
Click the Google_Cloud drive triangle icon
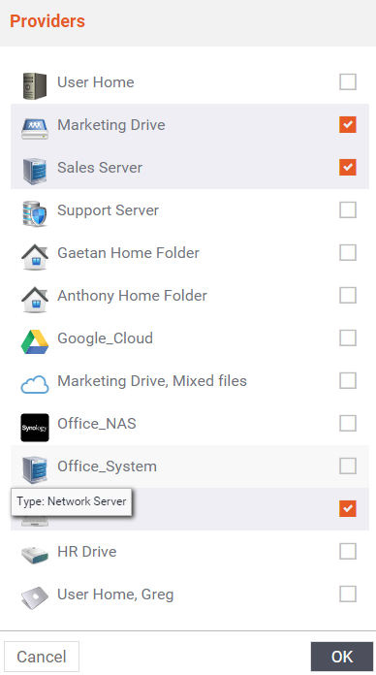[35, 341]
